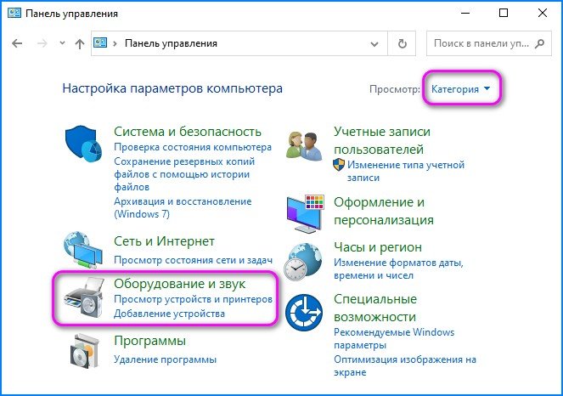Open Учетные записи пользователей category

pos(382,140)
